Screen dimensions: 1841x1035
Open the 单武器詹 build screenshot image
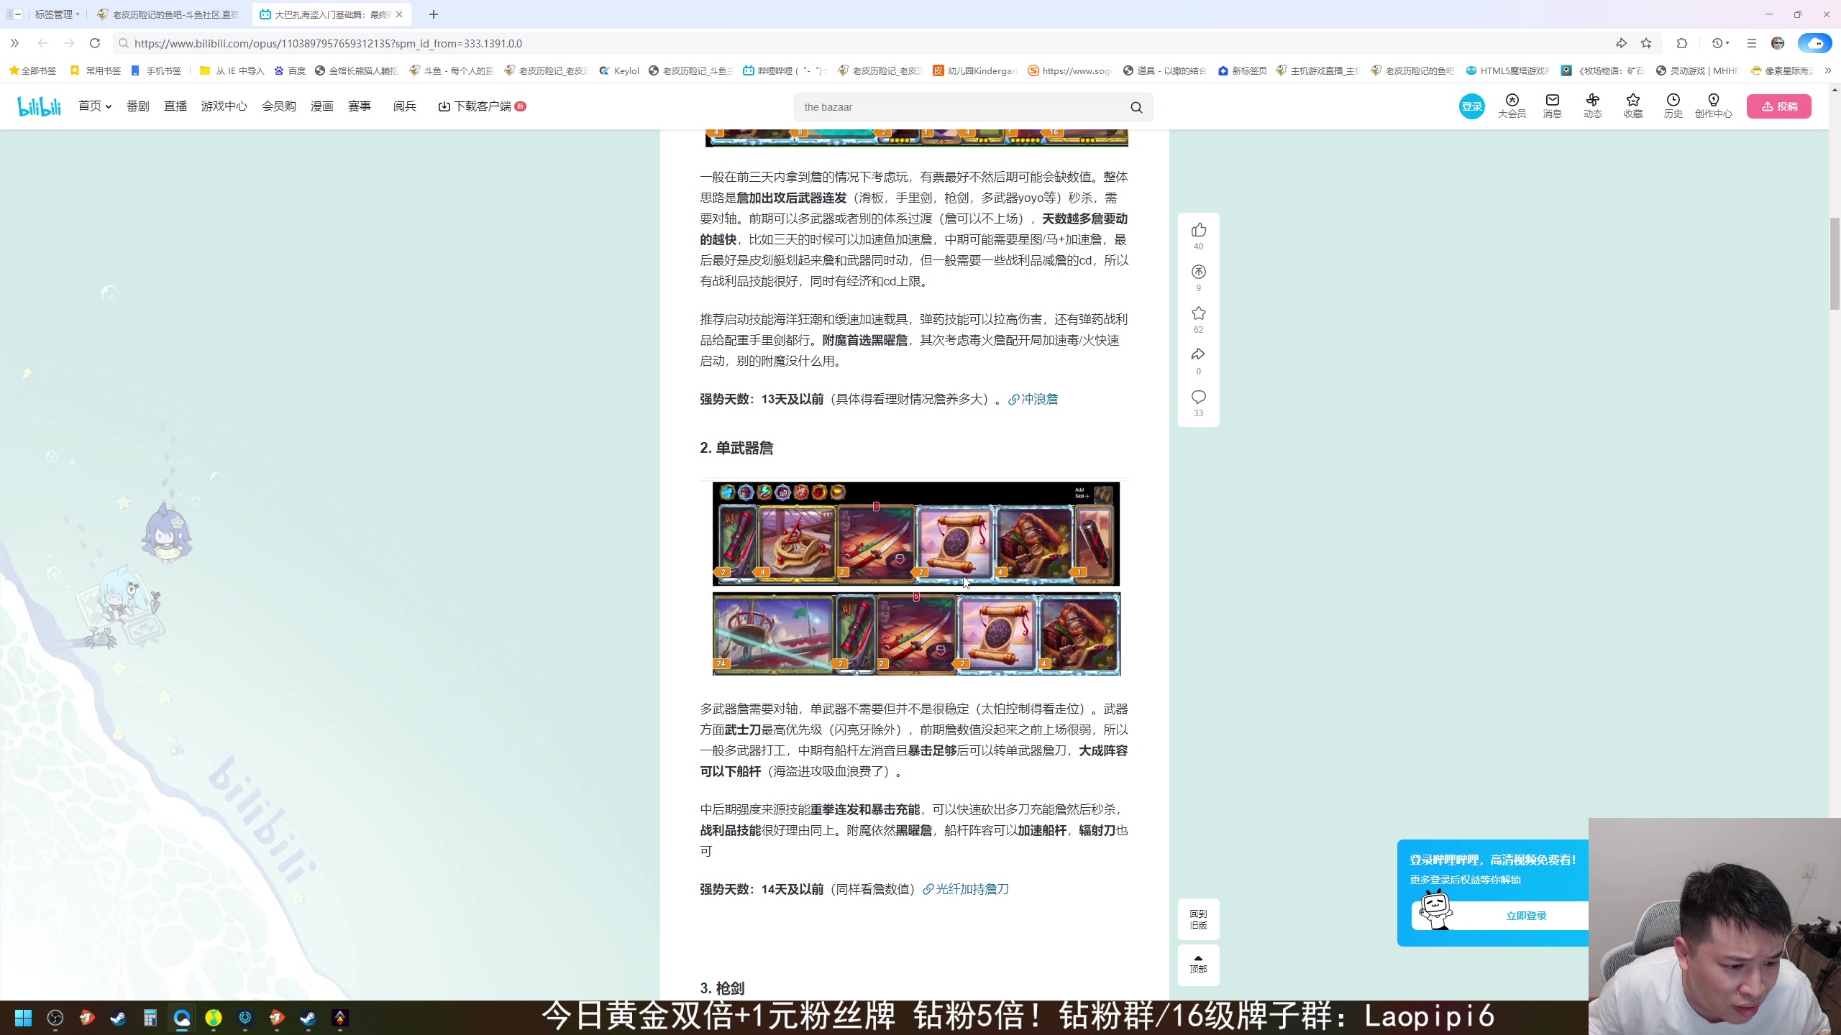916,579
